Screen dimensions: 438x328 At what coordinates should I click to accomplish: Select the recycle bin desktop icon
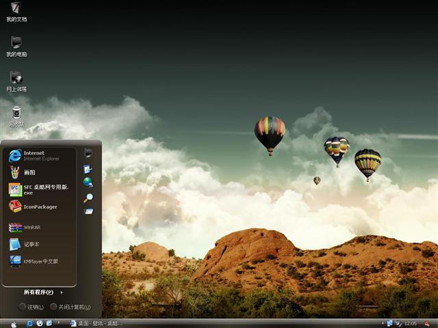point(16,115)
